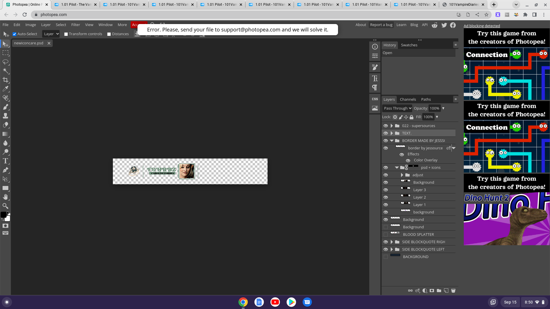Image resolution: width=550 pixels, height=309 pixels.
Task: Delete the selected layer with the trash icon
Action: point(453,290)
